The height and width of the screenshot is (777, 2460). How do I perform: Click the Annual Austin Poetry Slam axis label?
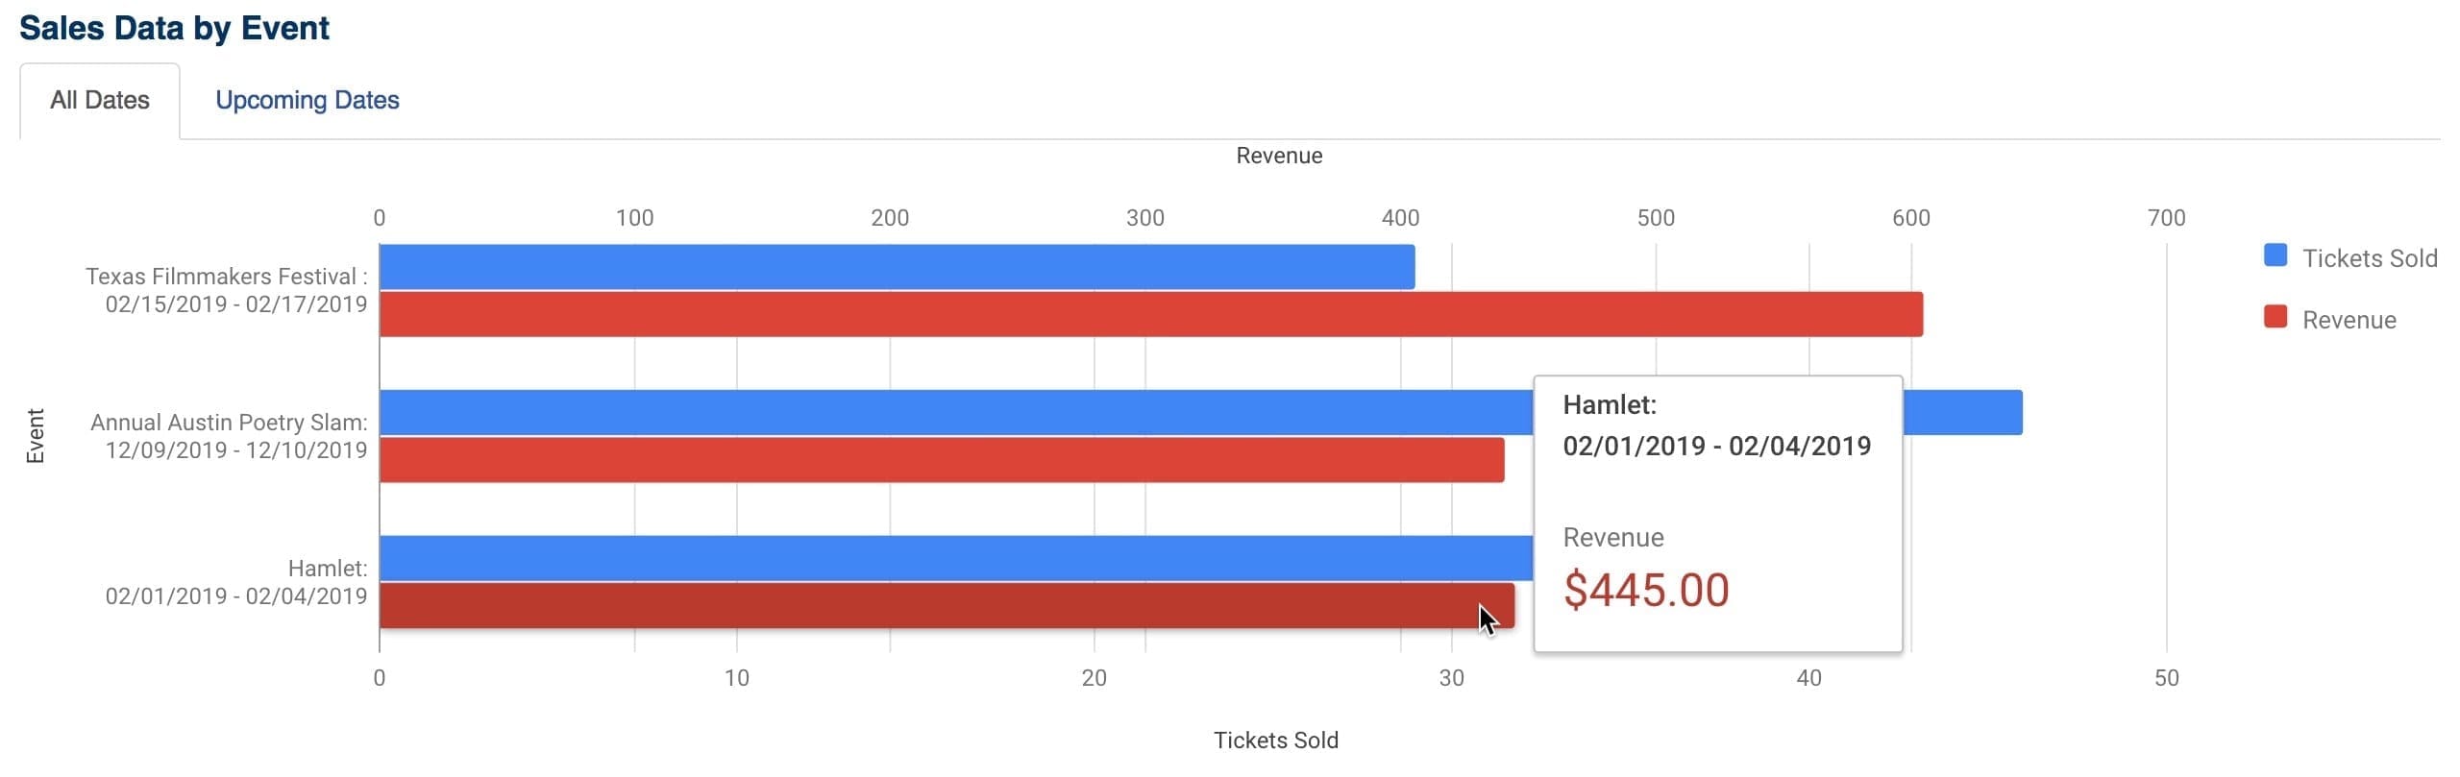[x=229, y=435]
